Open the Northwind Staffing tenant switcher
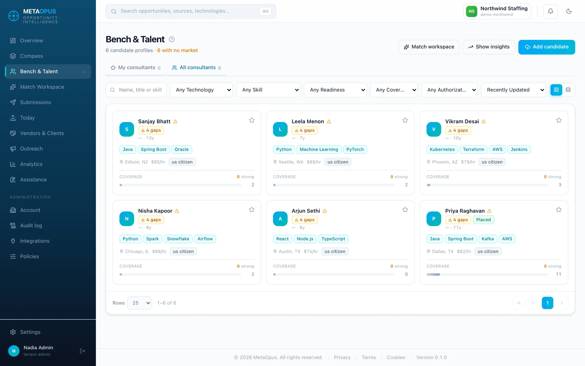The image size is (585, 366). [x=497, y=11]
